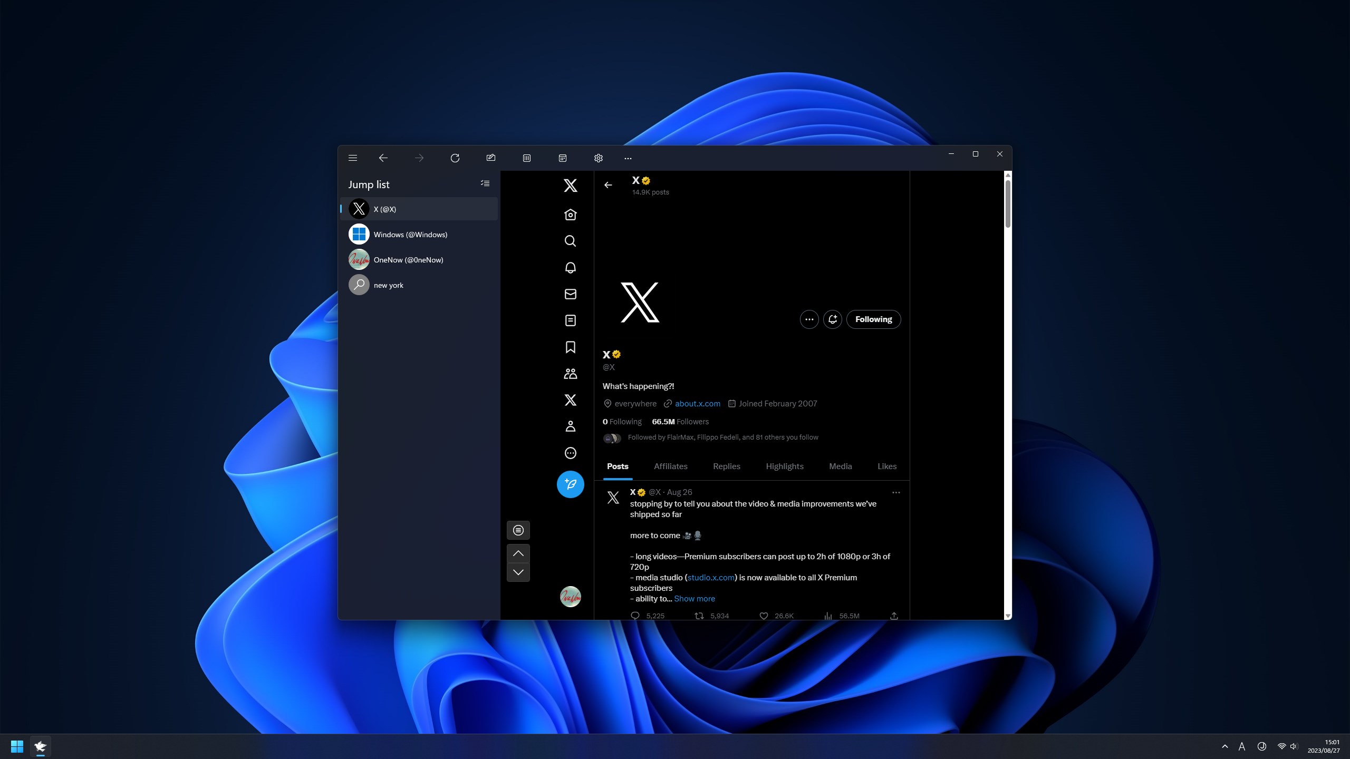Open Communities from the sidebar
1350x759 pixels.
[x=570, y=374]
